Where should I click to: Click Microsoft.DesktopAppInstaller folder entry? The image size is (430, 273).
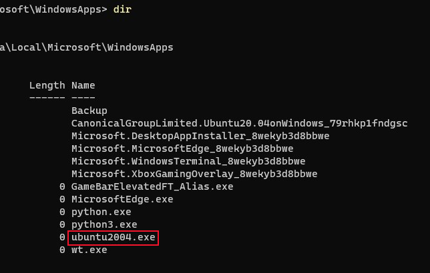tap(200, 136)
